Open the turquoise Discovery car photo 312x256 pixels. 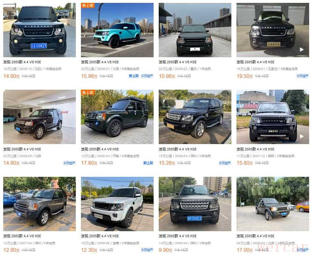coord(117,30)
